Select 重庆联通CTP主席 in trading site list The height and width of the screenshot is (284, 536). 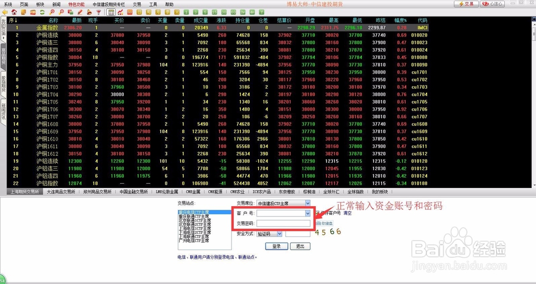click(193, 216)
